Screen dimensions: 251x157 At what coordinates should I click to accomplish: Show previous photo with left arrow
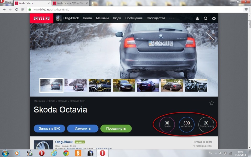[x=38, y=40]
